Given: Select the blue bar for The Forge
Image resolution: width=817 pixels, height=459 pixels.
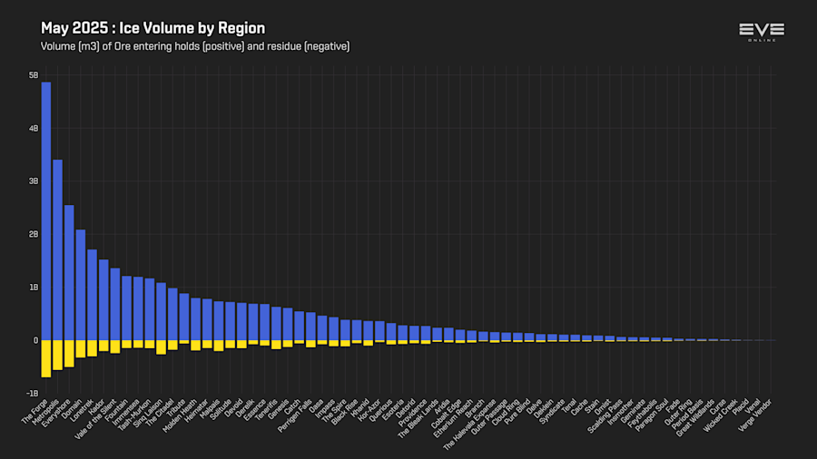Looking at the screenshot, I should pos(46,211).
